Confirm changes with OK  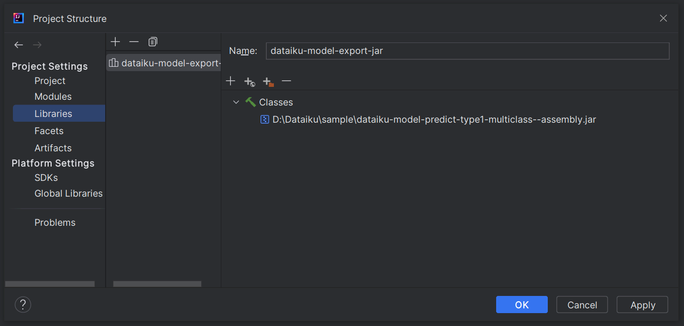[x=521, y=305]
